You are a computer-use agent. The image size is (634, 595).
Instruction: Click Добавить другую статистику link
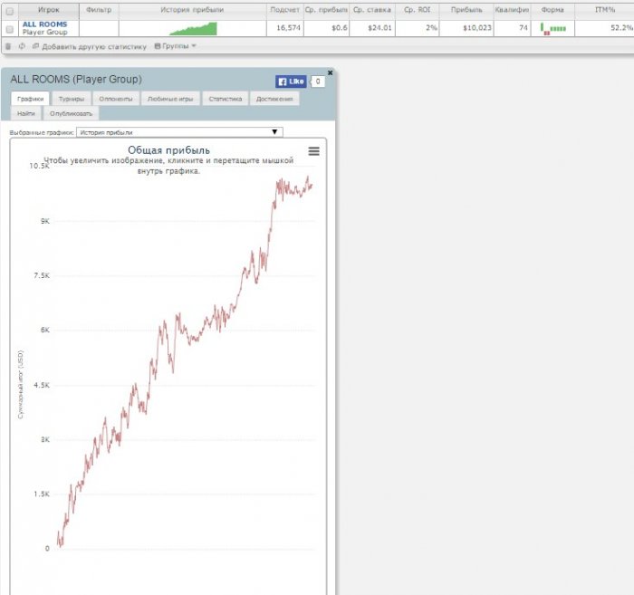(90, 46)
